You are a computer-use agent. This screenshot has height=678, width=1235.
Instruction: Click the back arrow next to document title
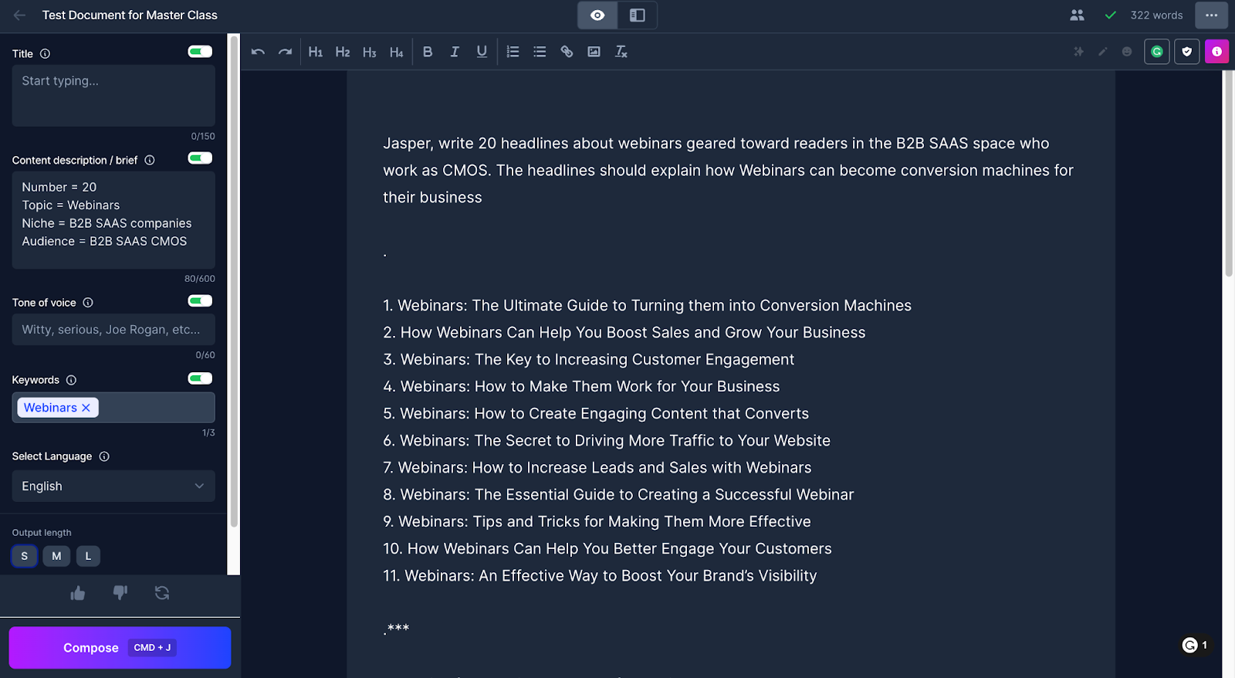click(x=19, y=15)
